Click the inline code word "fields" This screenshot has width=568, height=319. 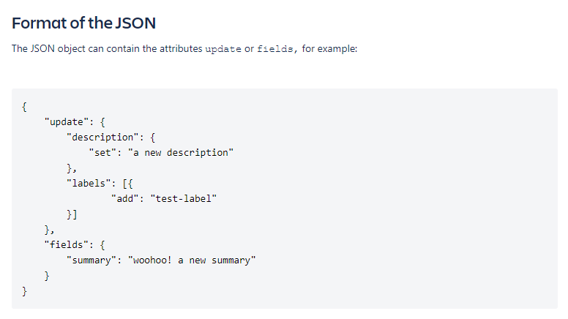pyautogui.click(x=275, y=49)
